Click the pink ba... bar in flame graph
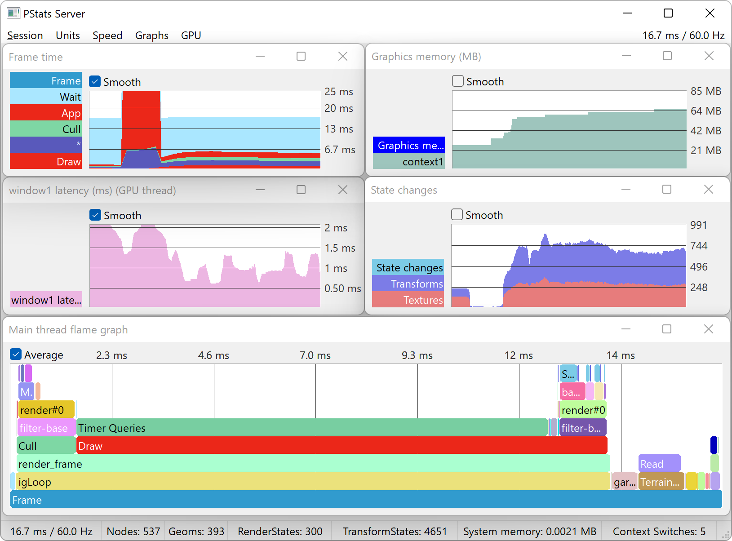 tap(572, 391)
